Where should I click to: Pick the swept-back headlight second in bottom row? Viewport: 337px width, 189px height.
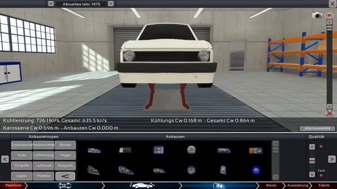click(126, 171)
